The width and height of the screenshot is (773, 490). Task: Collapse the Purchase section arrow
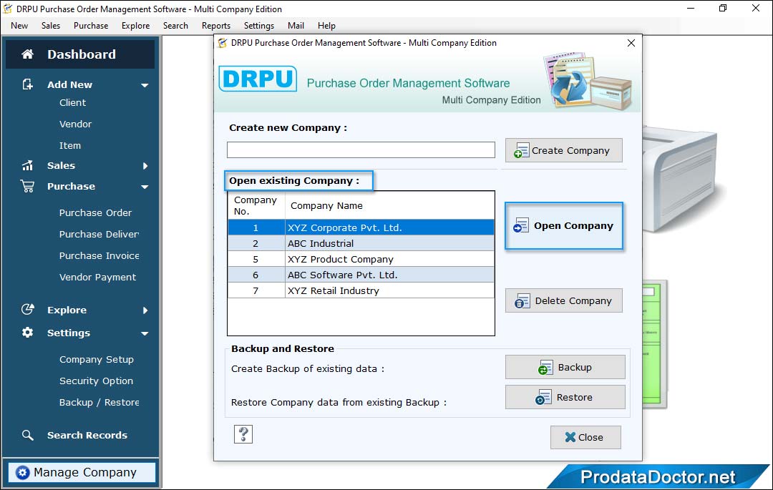point(145,187)
